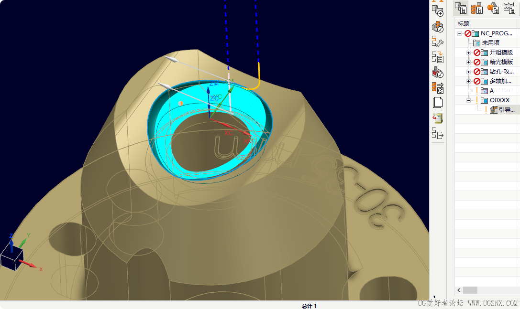Viewport: 520px width, 309px height.
Task: Select the 钻孔-攻... program group
Action: coord(501,72)
